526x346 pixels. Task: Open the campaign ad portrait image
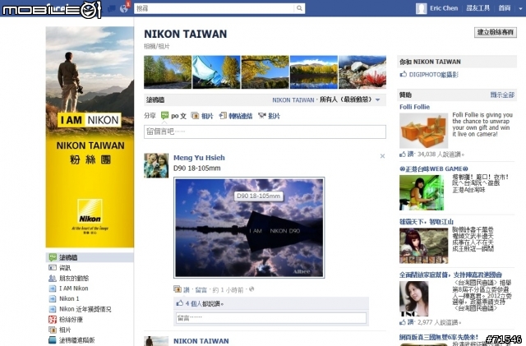coord(414,298)
